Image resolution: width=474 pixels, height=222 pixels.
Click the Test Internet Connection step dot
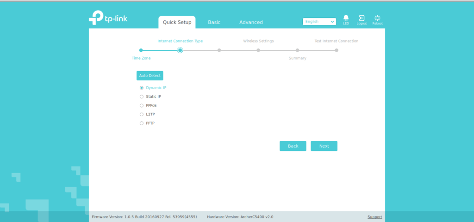point(337,50)
